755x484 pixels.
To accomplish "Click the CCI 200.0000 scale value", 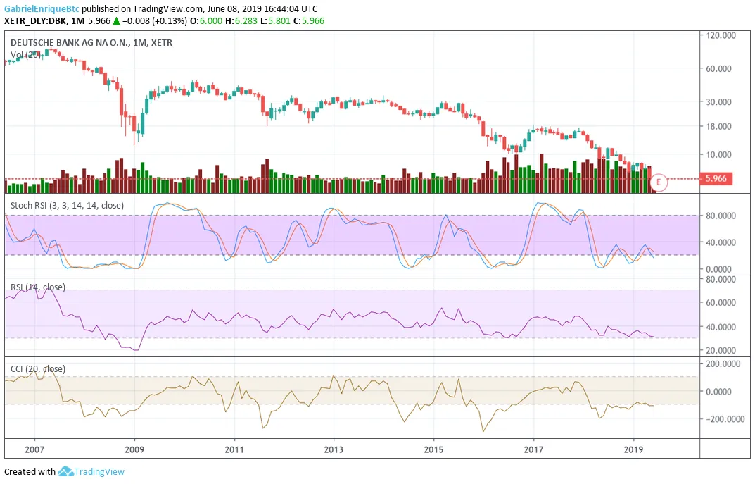I will tap(723, 364).
